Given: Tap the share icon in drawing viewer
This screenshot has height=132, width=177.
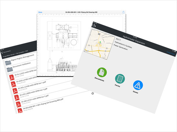Looking at the screenshot, I should pos(124,12).
